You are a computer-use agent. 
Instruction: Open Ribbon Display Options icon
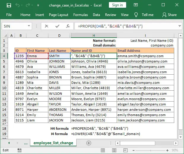pos(136,5)
